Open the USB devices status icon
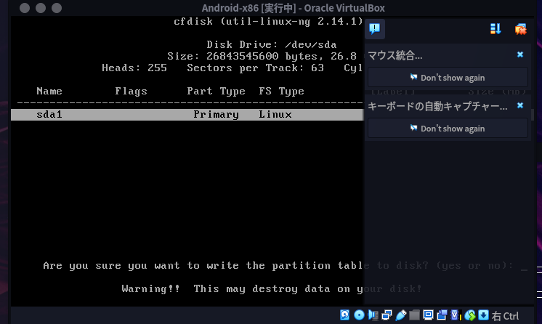This screenshot has height=324, width=542. click(x=400, y=315)
